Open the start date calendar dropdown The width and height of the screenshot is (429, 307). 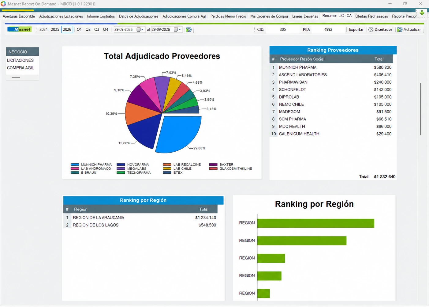(x=140, y=30)
